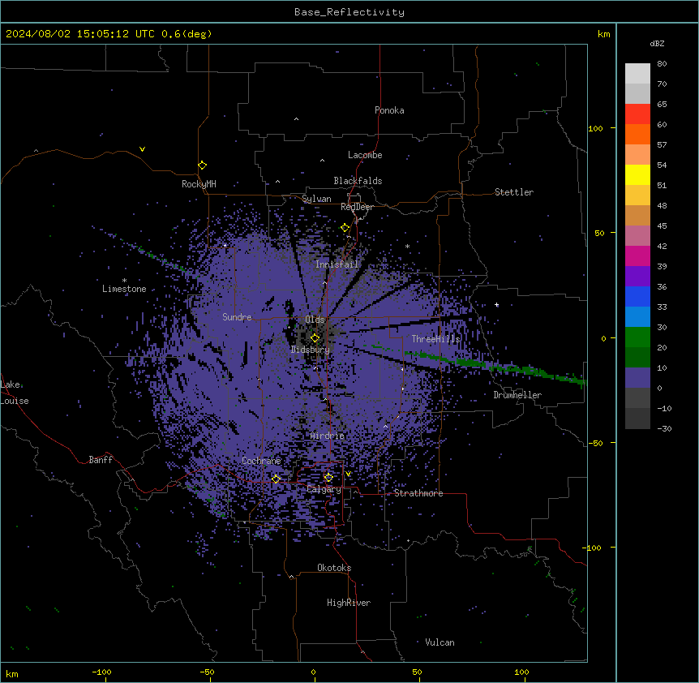This screenshot has height=683, width=699.
Task: Select the radar site diamond between Olds and Didsbury
Action: pyautogui.click(x=315, y=338)
